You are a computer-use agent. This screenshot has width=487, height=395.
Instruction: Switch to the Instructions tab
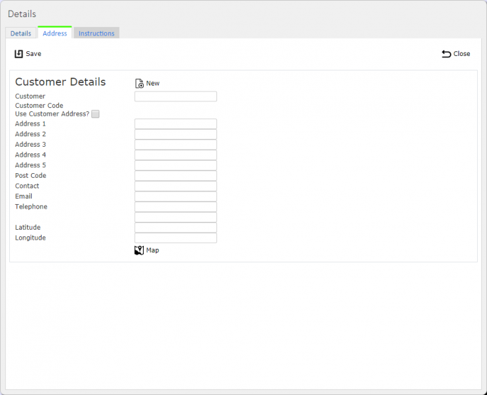pos(96,33)
